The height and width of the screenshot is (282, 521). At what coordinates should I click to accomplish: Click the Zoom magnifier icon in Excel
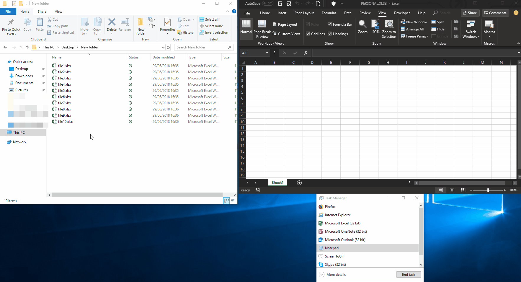[x=362, y=24]
